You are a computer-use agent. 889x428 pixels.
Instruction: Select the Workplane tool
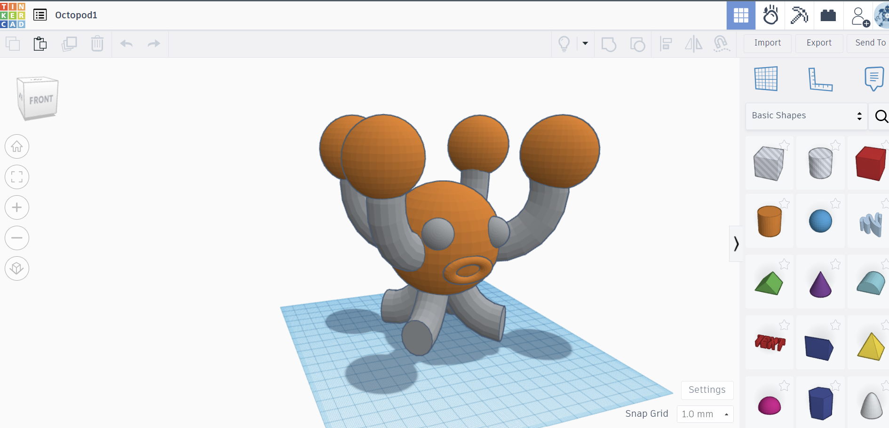766,79
